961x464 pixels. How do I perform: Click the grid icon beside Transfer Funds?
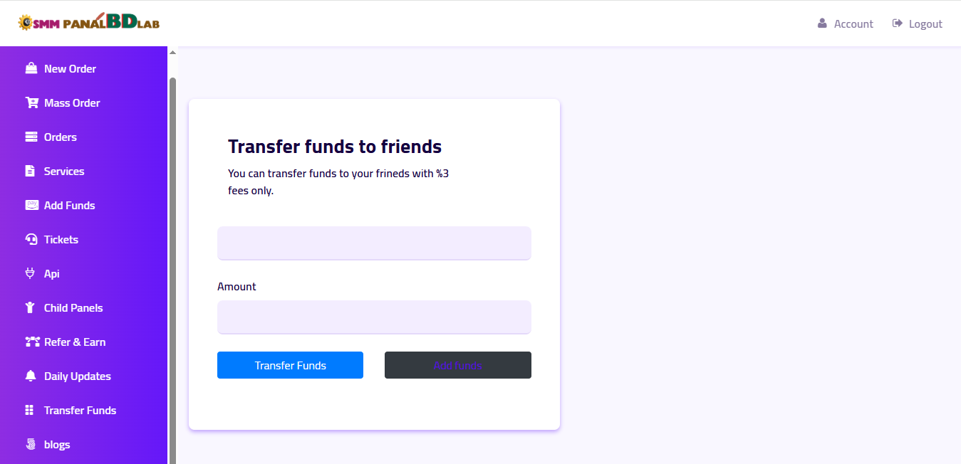tap(30, 410)
